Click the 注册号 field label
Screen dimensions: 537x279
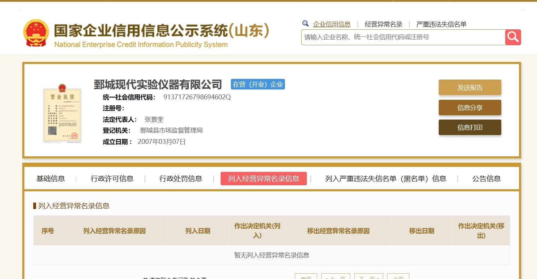(x=113, y=108)
